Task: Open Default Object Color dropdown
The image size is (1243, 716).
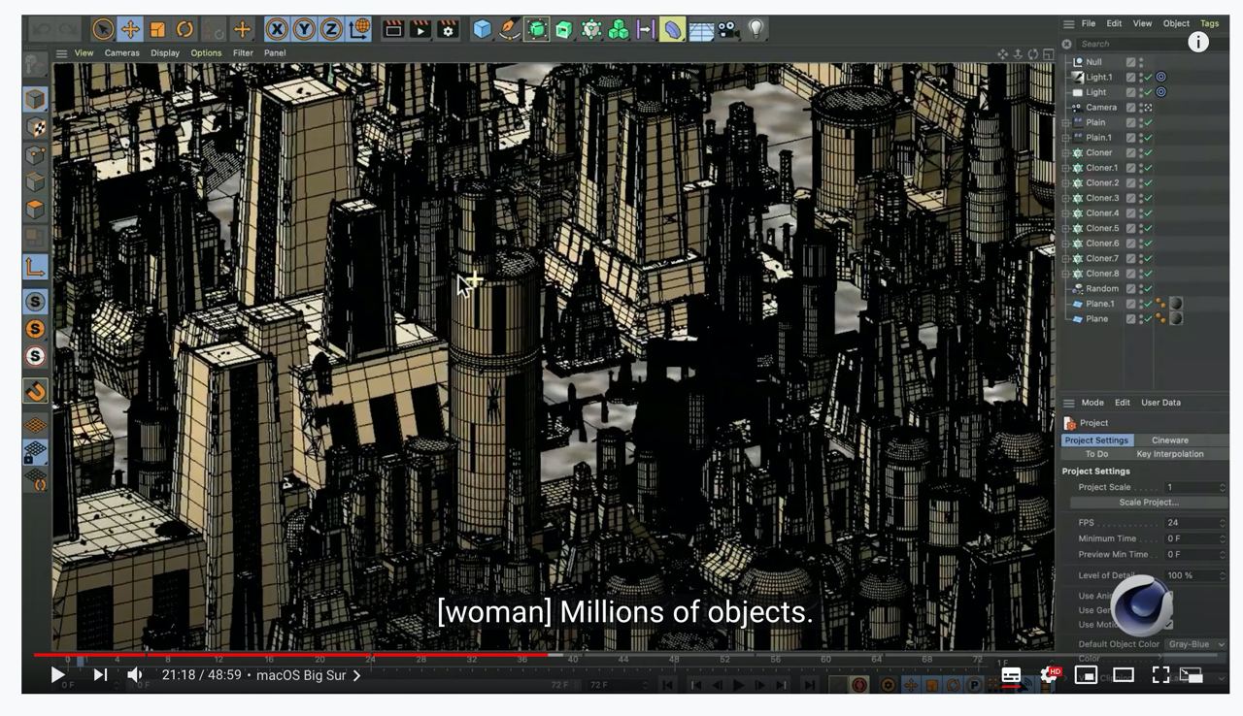Action: pos(1195,644)
